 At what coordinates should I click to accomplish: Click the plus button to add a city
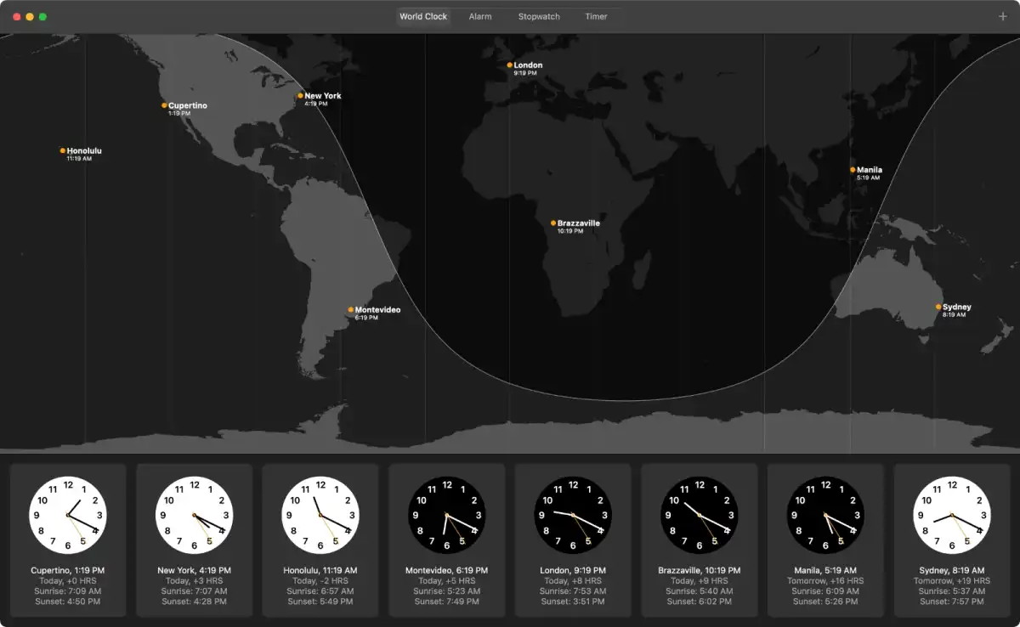click(x=1003, y=16)
